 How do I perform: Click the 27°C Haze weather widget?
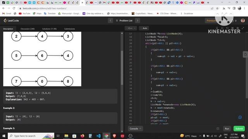tap(188, 136)
